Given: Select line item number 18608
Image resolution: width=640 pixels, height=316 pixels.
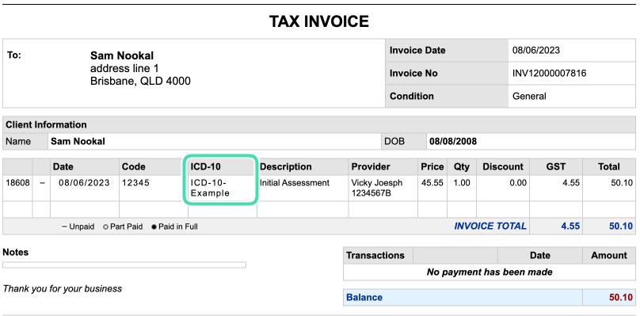Looking at the screenshot, I should click(x=17, y=183).
